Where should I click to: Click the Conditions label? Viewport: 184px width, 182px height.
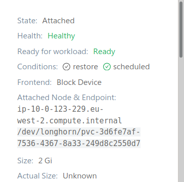point(37,67)
